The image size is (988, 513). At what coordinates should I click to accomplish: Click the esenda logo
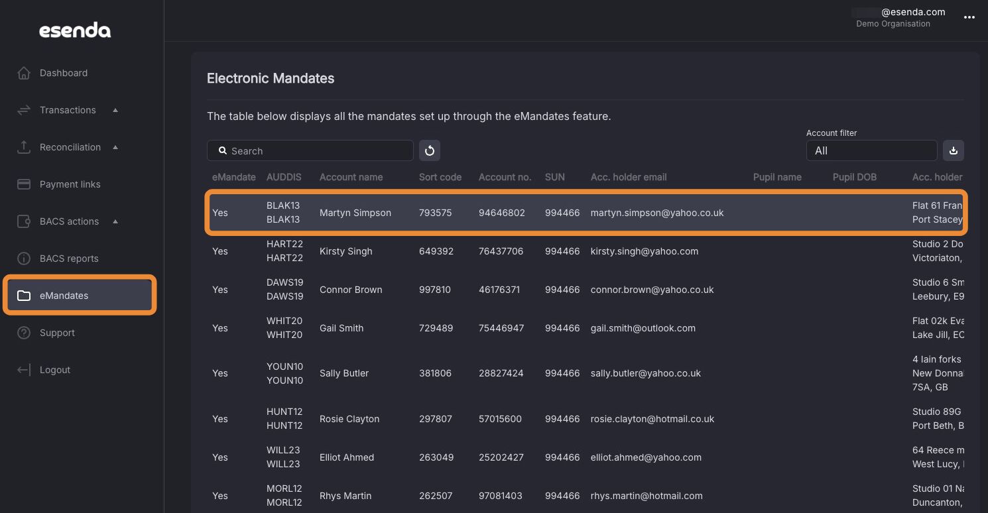tap(75, 30)
